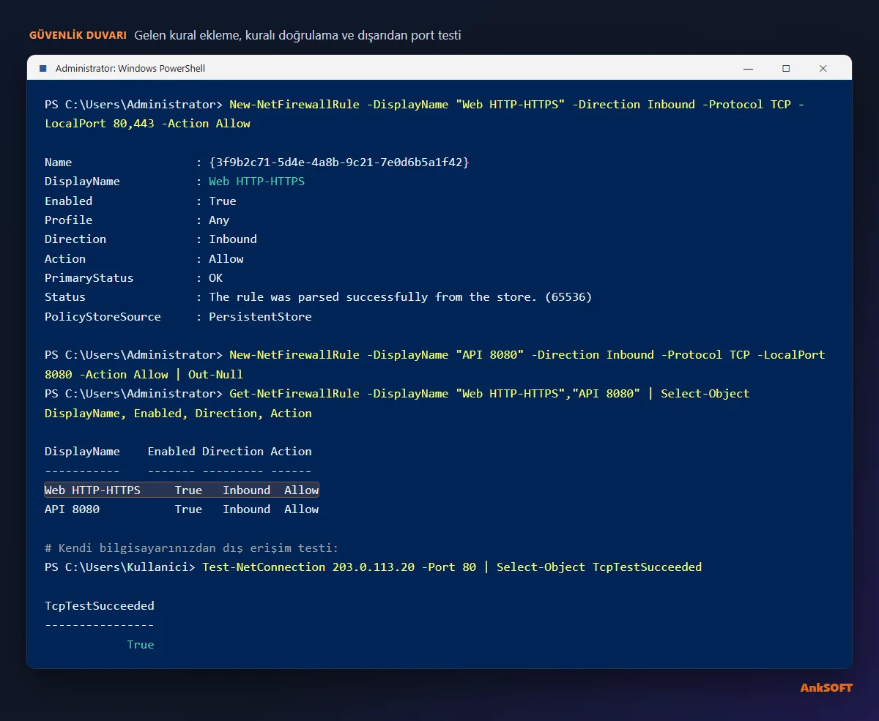Click the 'API 8080' table row name
The height and width of the screenshot is (721, 879).
(x=72, y=509)
